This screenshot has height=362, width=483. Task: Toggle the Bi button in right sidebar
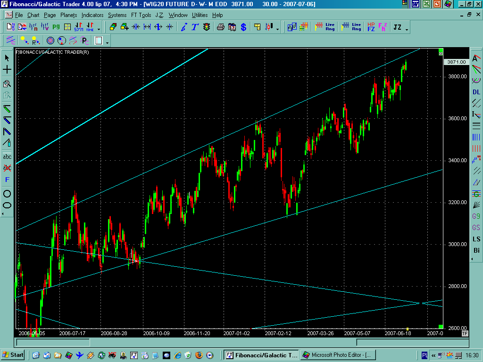coord(476,250)
